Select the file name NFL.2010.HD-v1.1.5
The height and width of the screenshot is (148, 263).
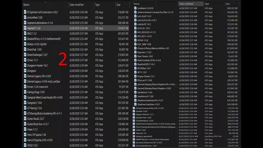(146, 32)
